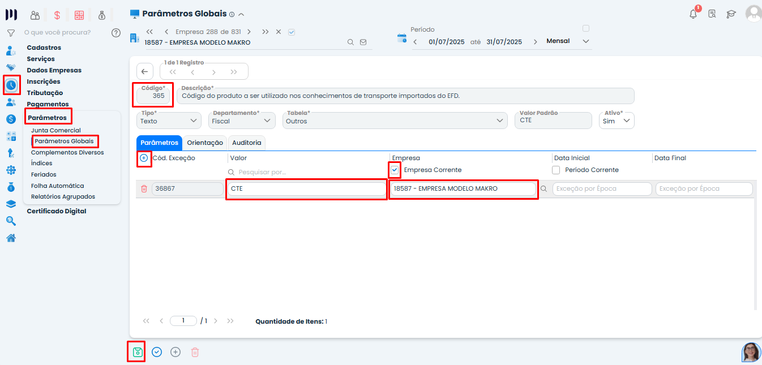Collapse the Parâmetros Globais title chevron

[x=241, y=14]
